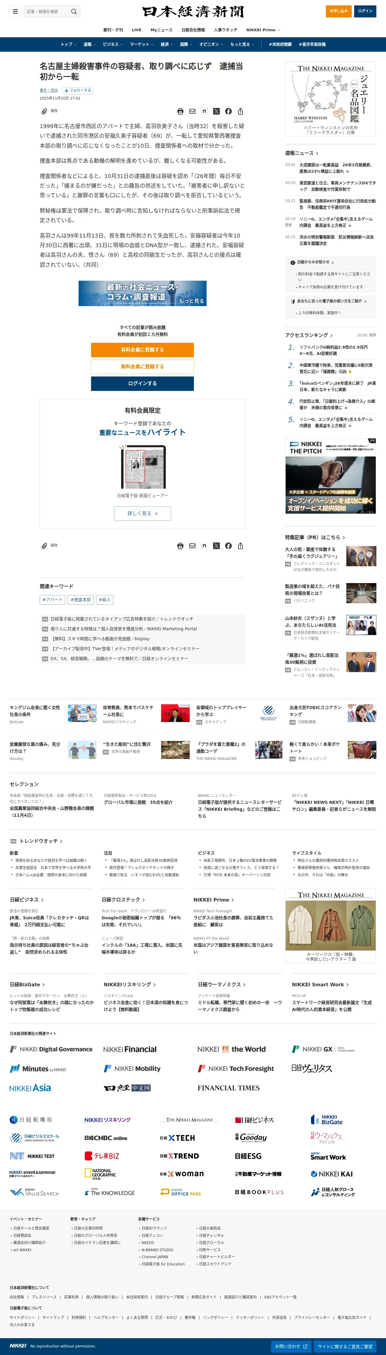Click the #アパート keyword tag
Image resolution: width=386 pixels, height=1355 pixels.
(53, 600)
